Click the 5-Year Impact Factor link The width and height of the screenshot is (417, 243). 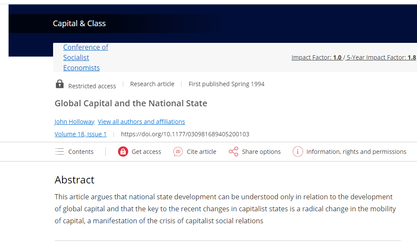pyautogui.click(x=381, y=57)
